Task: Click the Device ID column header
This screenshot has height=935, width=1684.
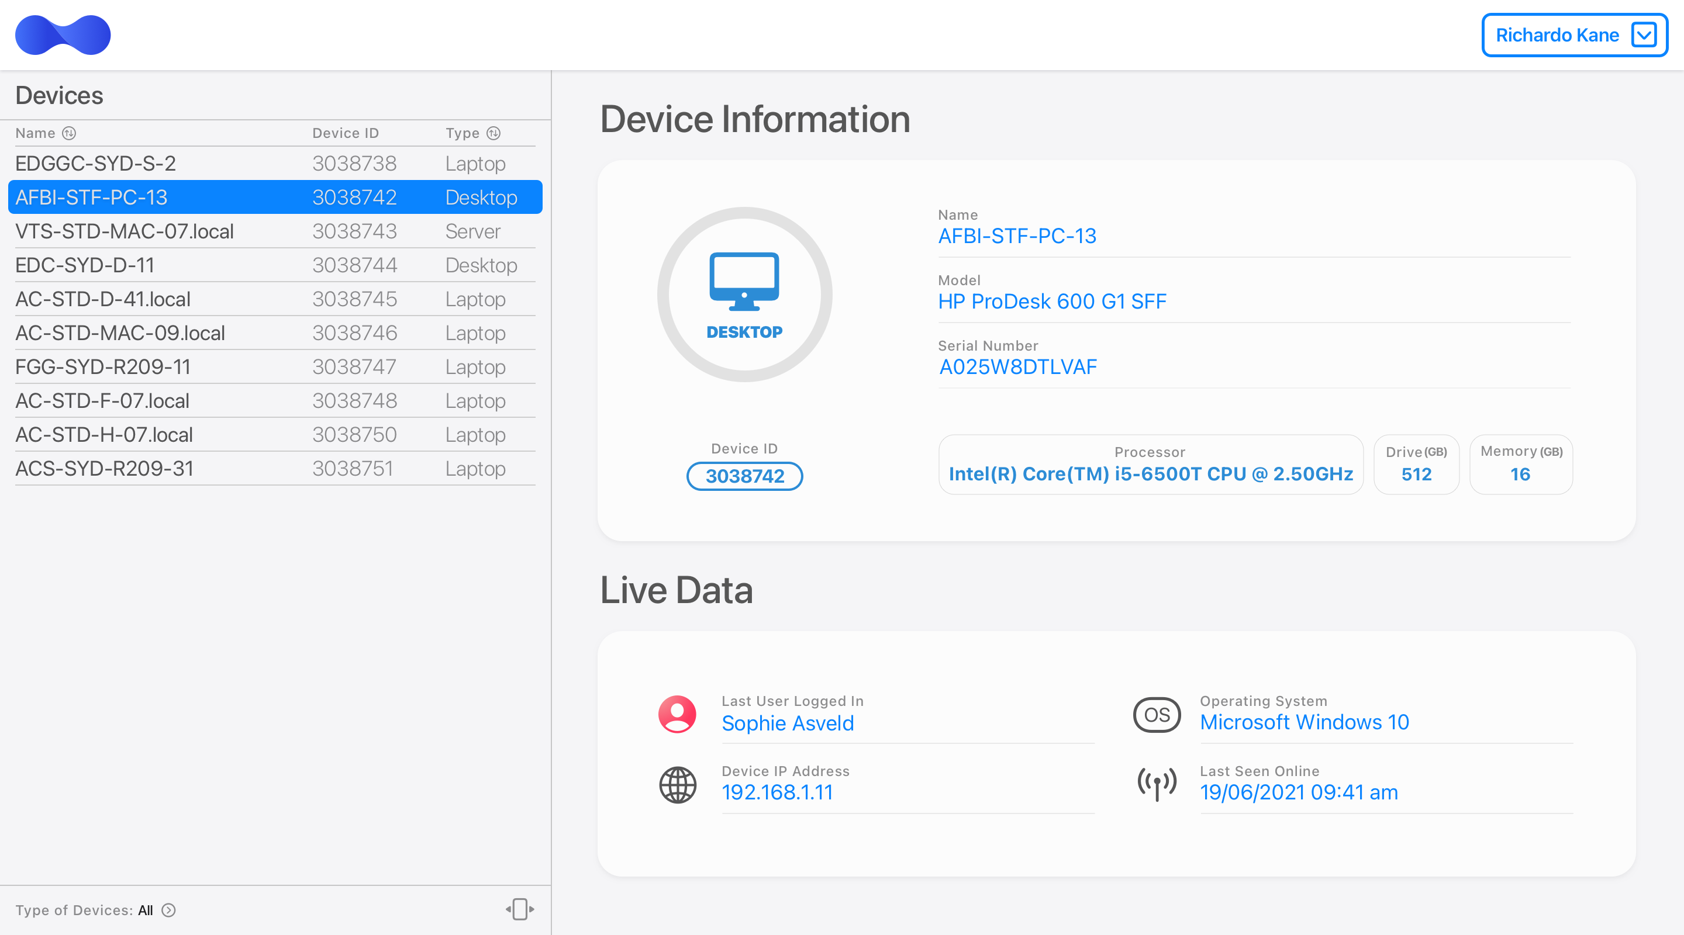Action: (345, 133)
